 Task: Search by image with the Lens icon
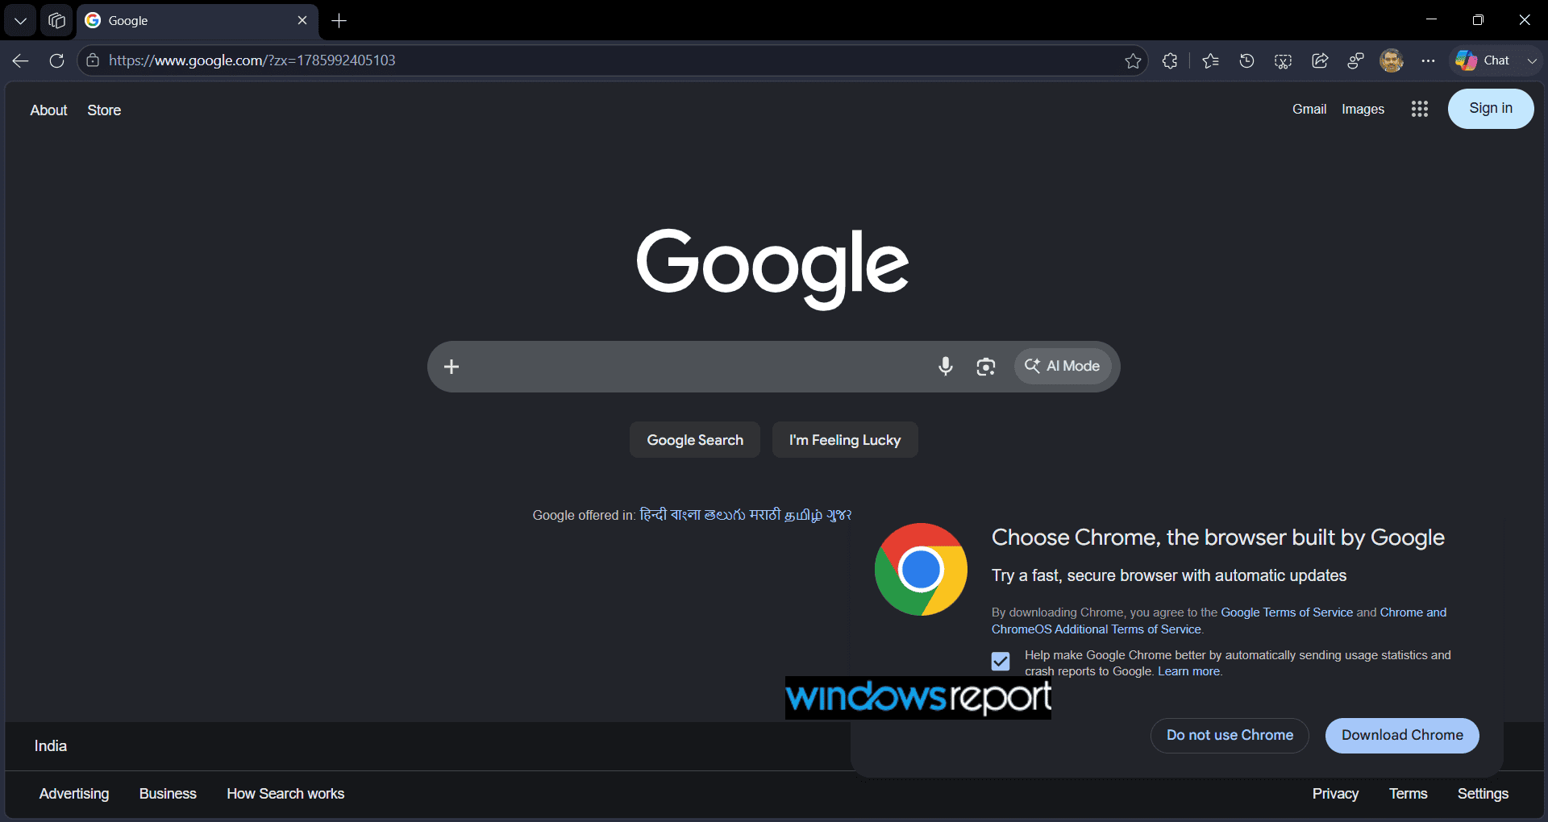(x=985, y=367)
